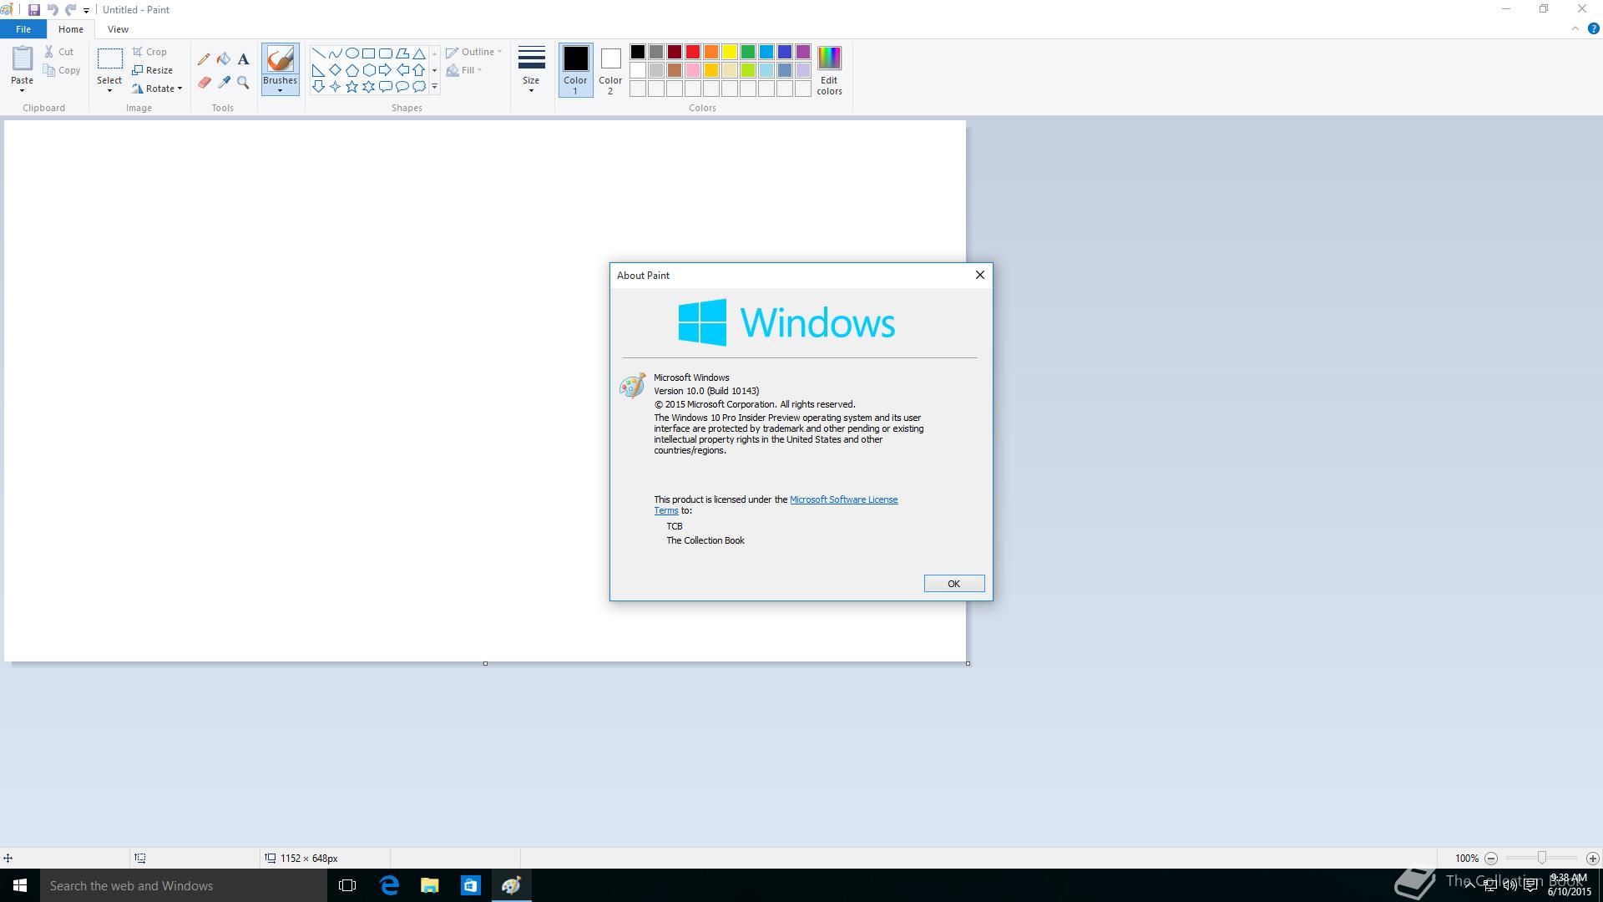Image resolution: width=1603 pixels, height=902 pixels.
Task: Open the Rotate dropdown
Action: pyautogui.click(x=157, y=89)
